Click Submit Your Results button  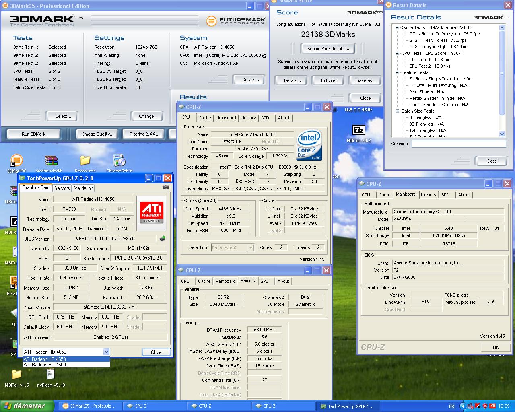click(328, 49)
